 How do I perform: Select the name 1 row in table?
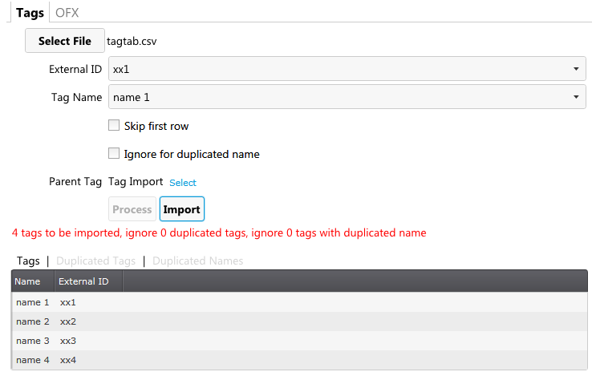[x=299, y=302]
